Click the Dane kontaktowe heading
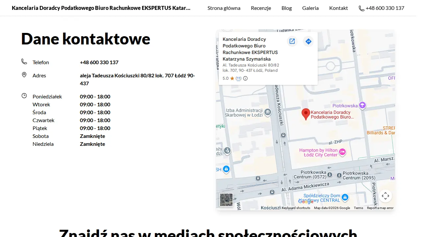Viewport: 421px width, 237px height. click(86, 39)
